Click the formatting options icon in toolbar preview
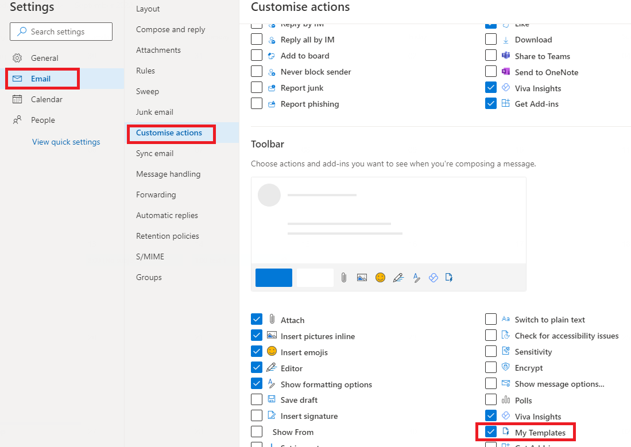 tap(416, 277)
